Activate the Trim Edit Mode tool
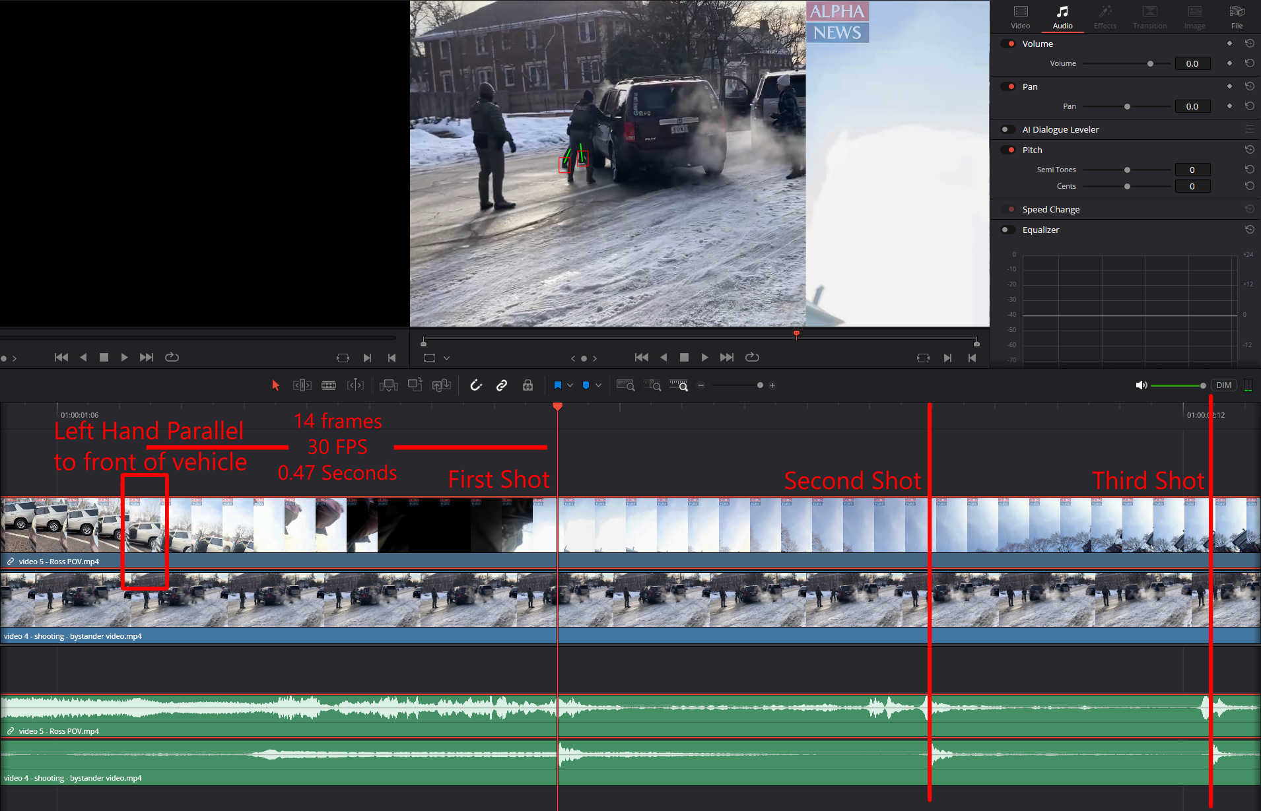Image resolution: width=1261 pixels, height=811 pixels. coord(302,385)
